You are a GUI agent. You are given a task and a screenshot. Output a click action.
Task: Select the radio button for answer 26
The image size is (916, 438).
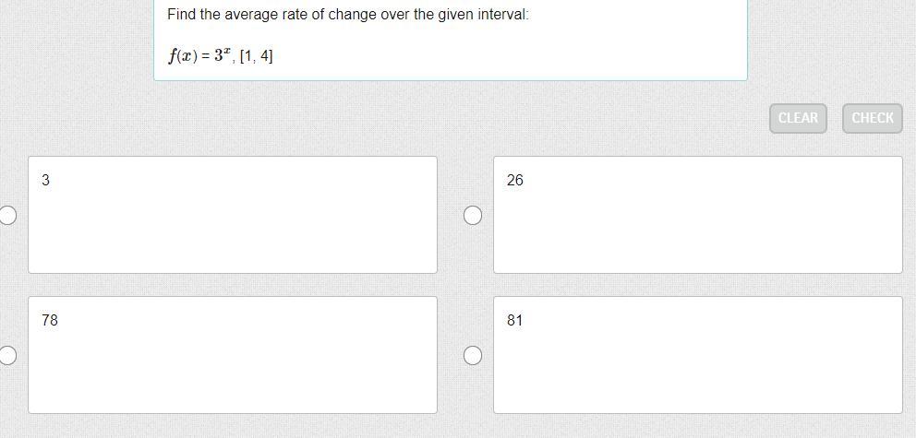pos(472,215)
